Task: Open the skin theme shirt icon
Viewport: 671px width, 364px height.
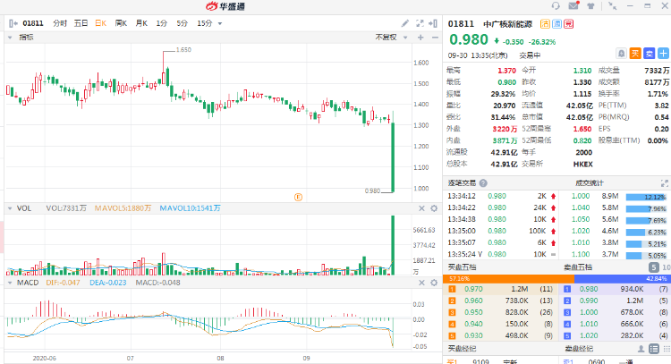Action: click(590, 6)
